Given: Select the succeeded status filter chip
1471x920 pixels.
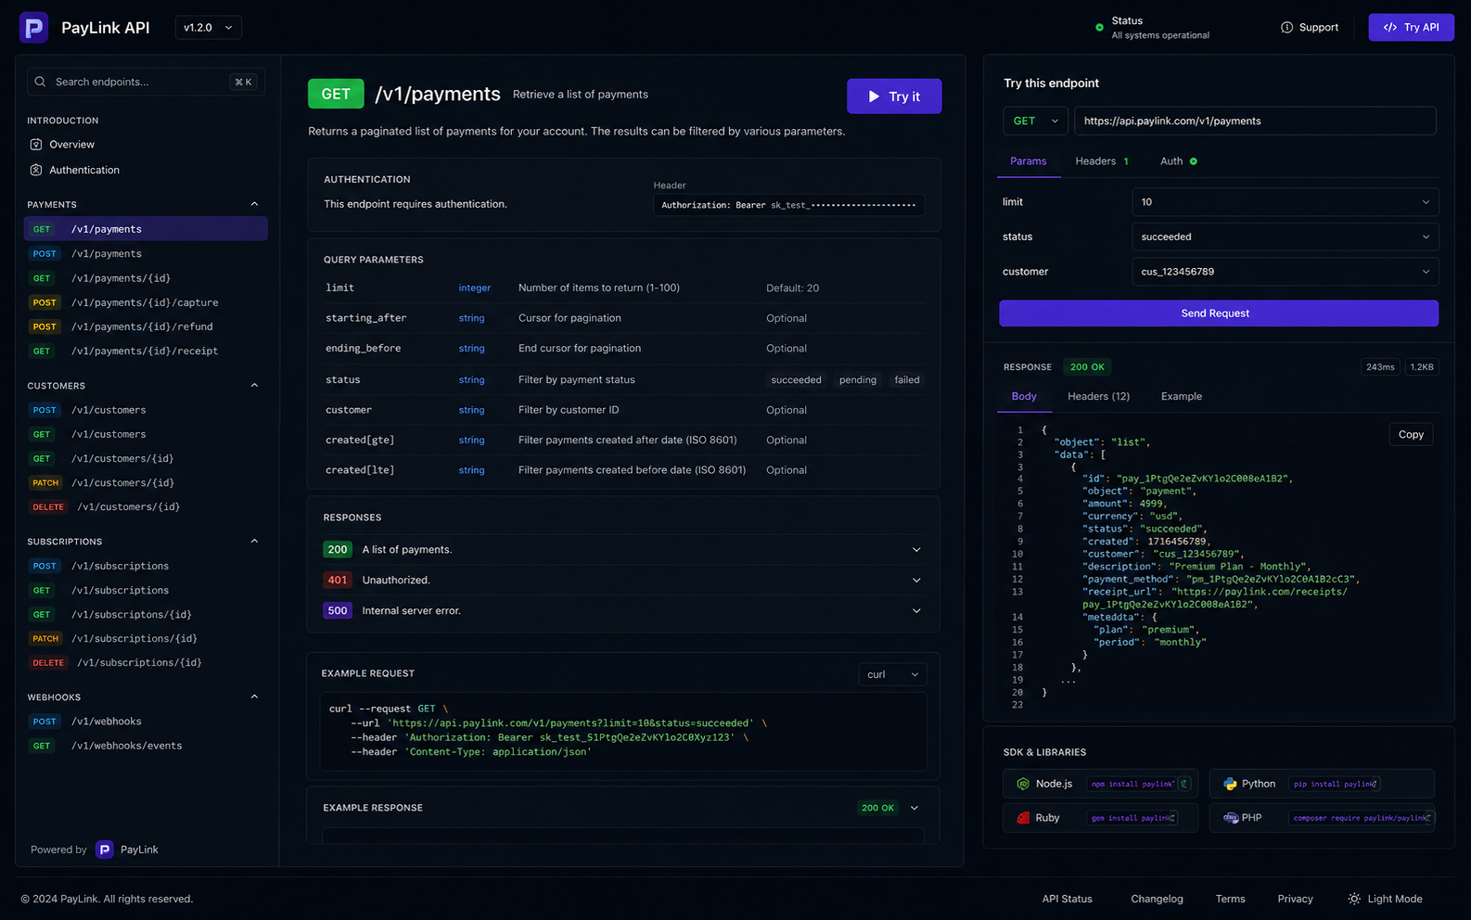Looking at the screenshot, I should (796, 380).
